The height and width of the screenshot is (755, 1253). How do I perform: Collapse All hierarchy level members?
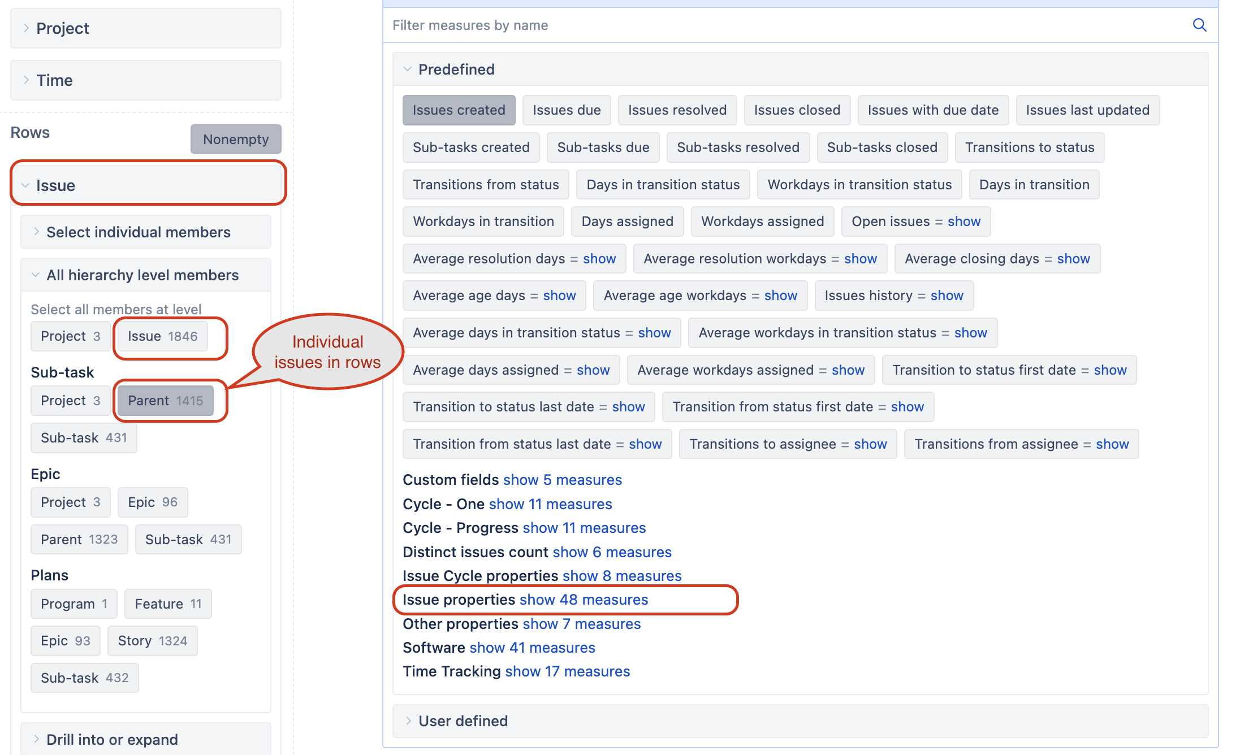pos(142,275)
